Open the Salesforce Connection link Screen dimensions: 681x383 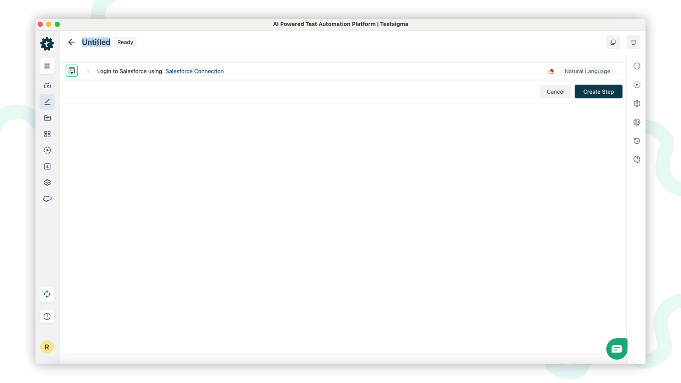194,71
